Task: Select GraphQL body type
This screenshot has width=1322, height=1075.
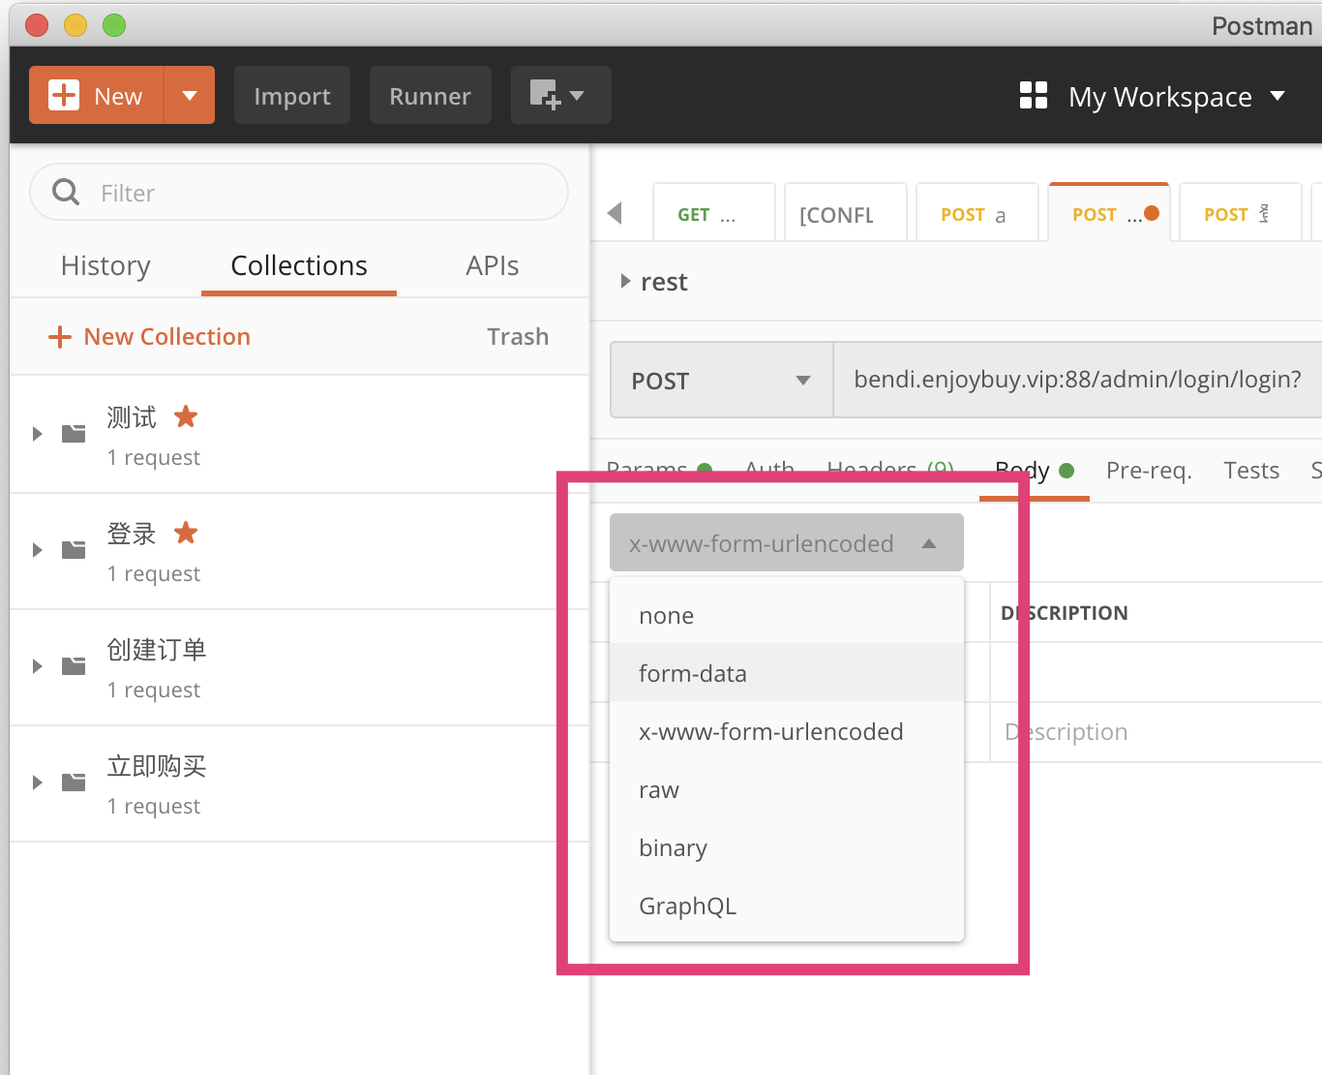Action: [x=787, y=906]
